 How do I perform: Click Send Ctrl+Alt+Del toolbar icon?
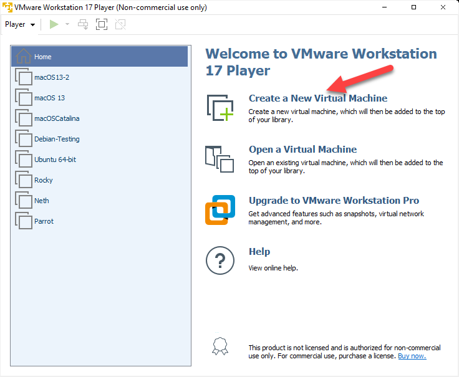point(83,24)
